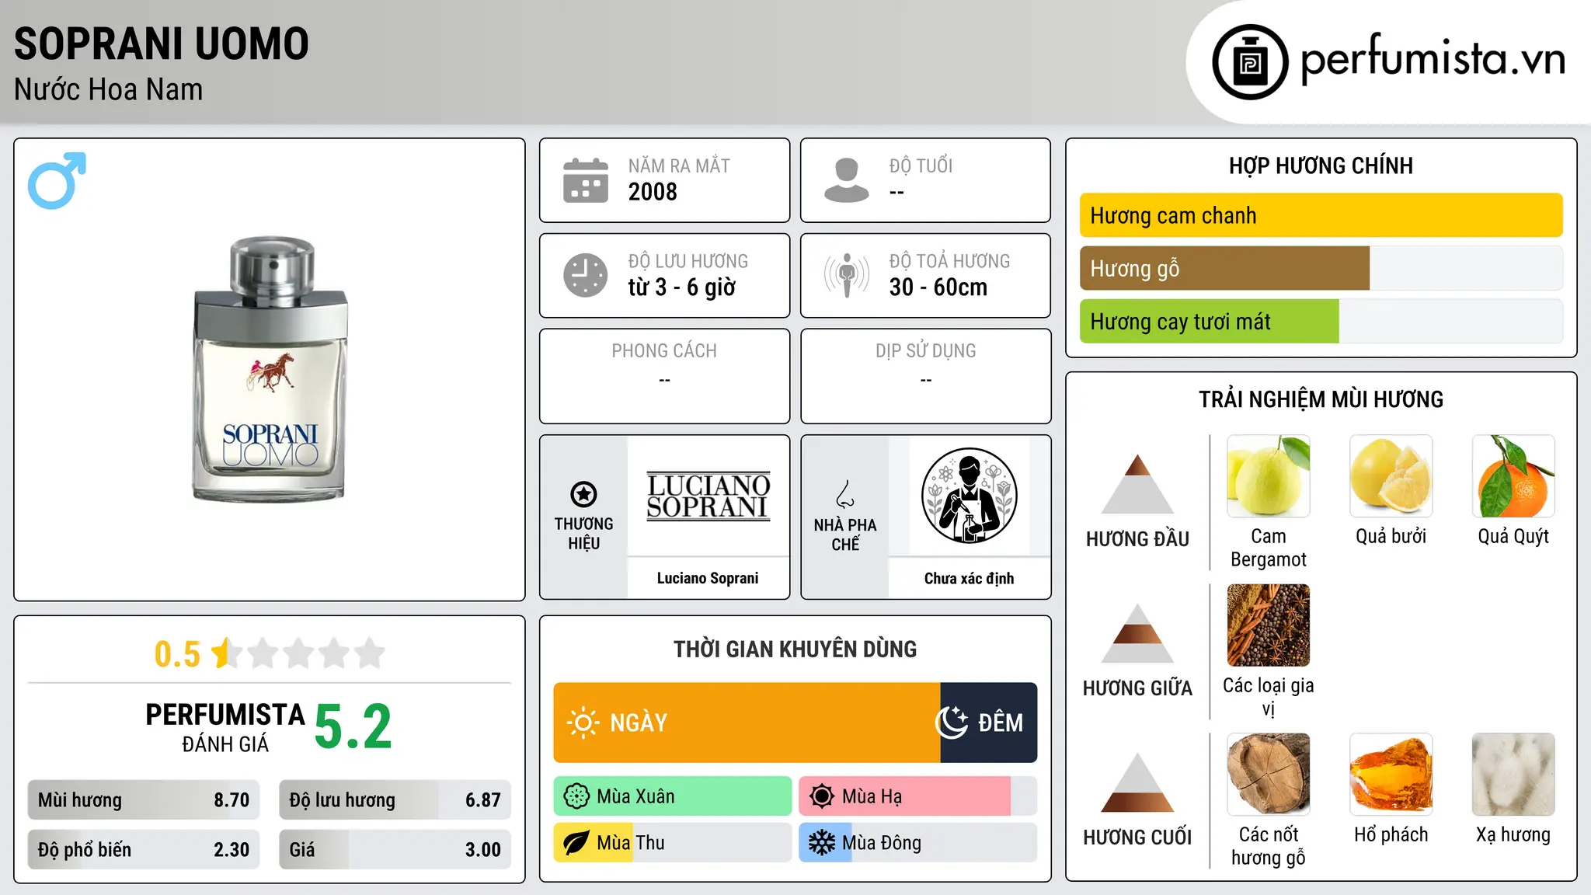Image resolution: width=1591 pixels, height=895 pixels.
Task: Click the từ 3 - 6 giờ longevity value
Action: (682, 287)
